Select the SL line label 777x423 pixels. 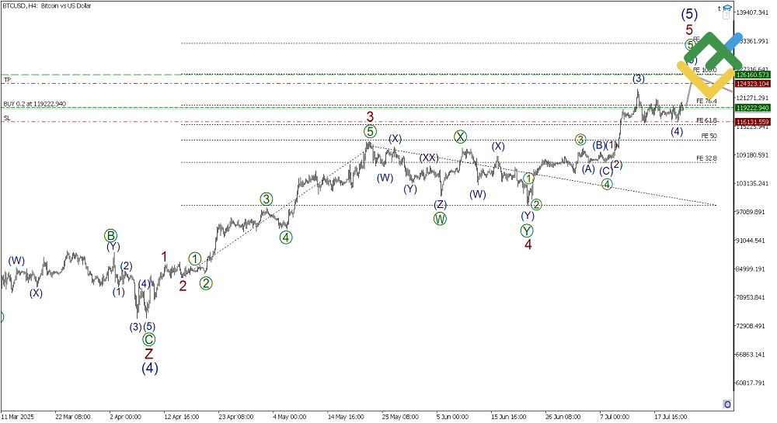pyautogui.click(x=7, y=118)
